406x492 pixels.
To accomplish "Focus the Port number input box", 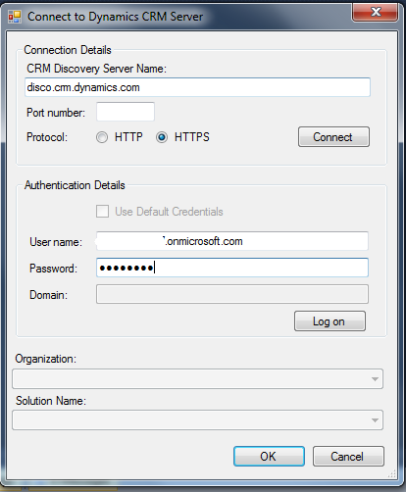I will click(126, 112).
